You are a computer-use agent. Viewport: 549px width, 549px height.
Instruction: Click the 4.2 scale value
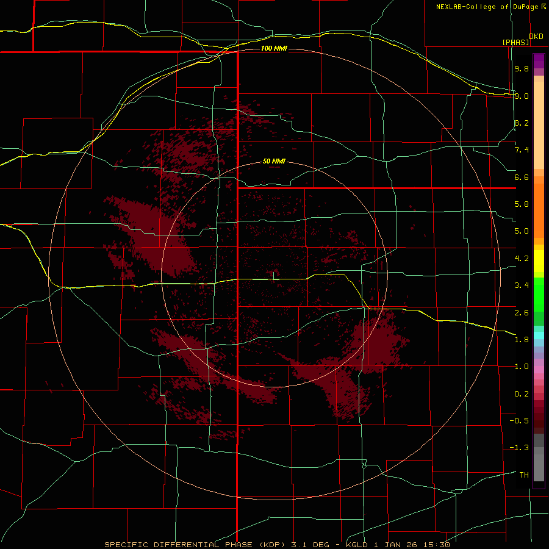coord(522,259)
